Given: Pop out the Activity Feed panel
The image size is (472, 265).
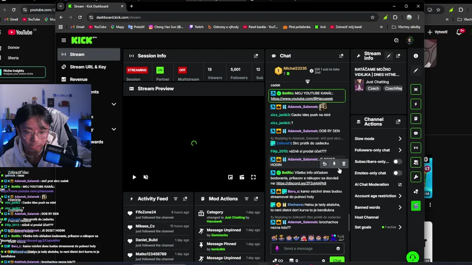Looking at the screenshot, I should click(185, 199).
